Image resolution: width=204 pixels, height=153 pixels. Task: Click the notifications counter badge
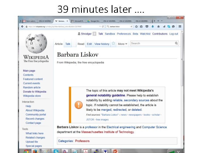[94, 34]
